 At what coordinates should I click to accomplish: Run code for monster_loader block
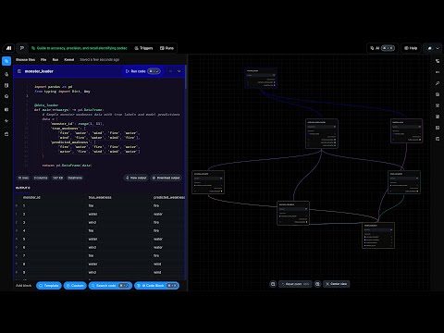tap(142, 71)
